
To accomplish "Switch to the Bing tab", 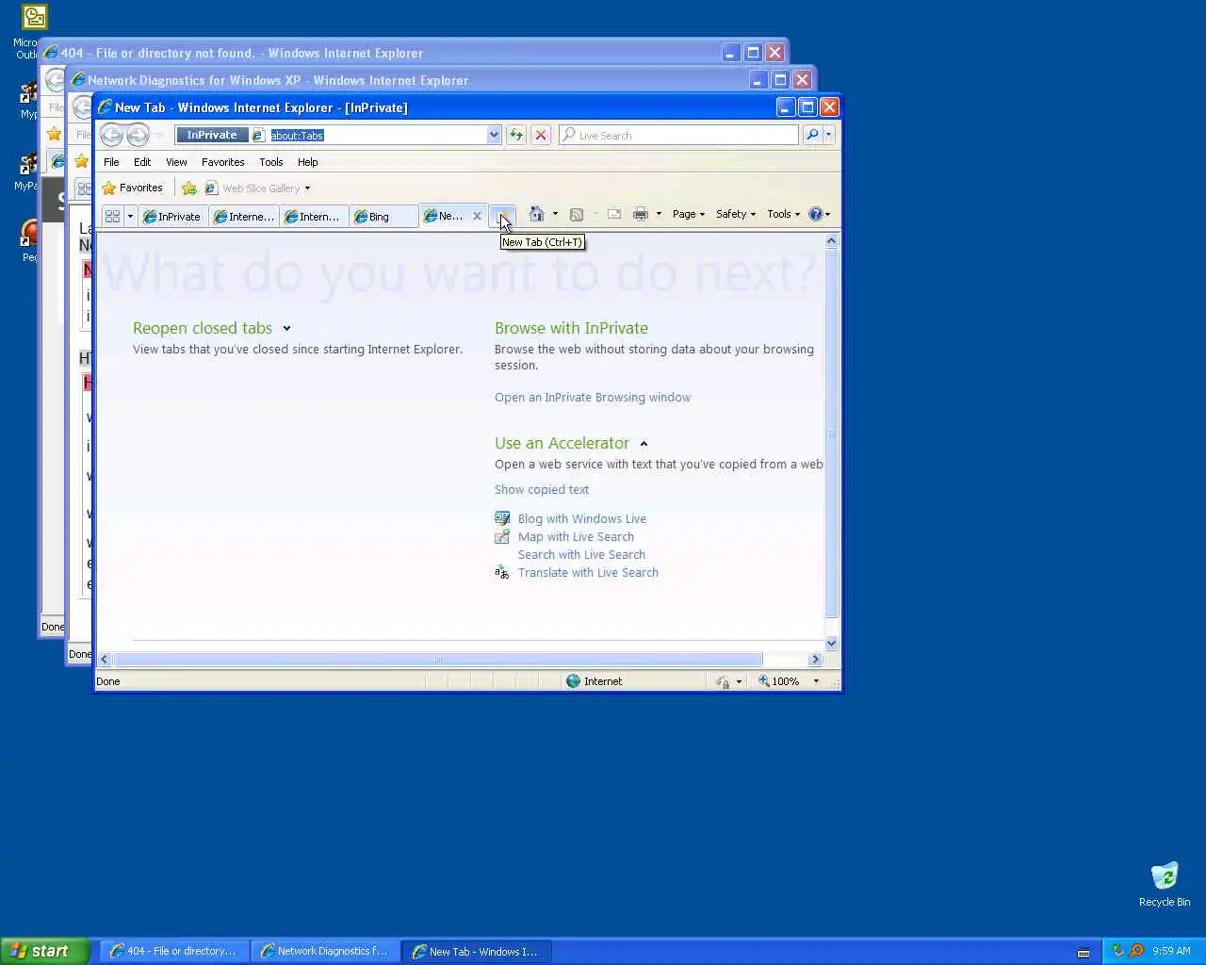I will point(383,216).
